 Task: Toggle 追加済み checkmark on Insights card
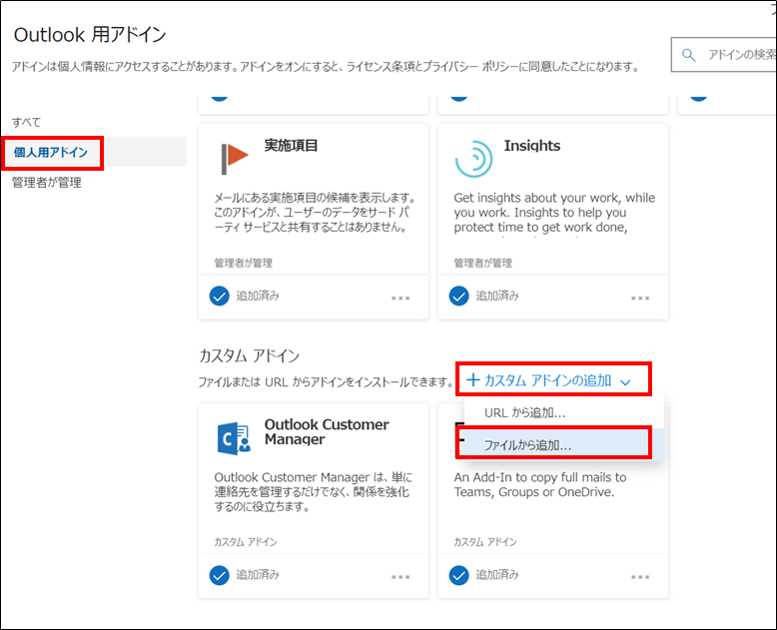coord(458,297)
